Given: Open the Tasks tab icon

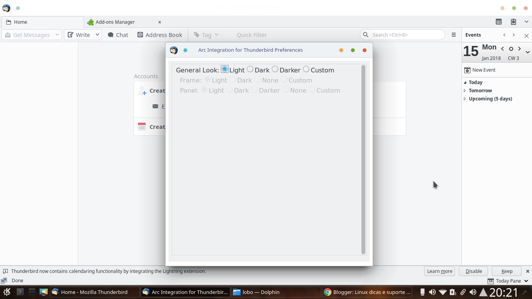Looking at the screenshot, I should 513,22.
